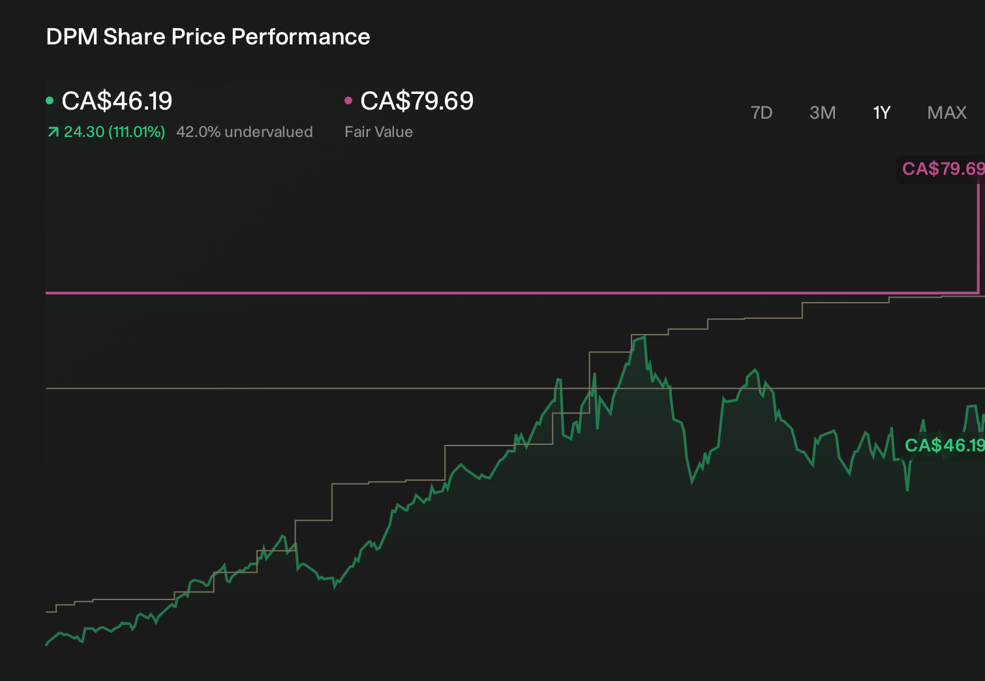This screenshot has width=985, height=681.
Task: Click the CA$79.69 fair value heading
Action: 417,101
